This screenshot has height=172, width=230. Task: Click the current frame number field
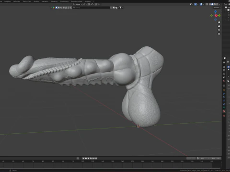tap(191, 158)
